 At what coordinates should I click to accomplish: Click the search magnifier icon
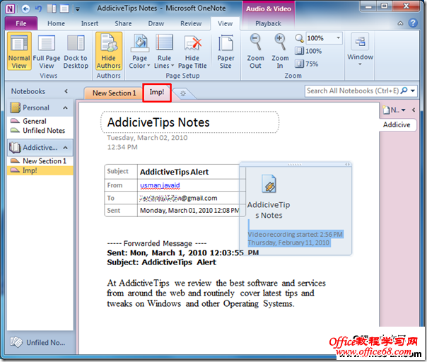pyautogui.click(x=404, y=90)
